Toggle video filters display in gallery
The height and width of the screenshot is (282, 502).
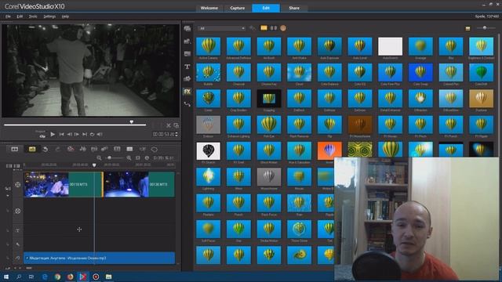pos(264,28)
